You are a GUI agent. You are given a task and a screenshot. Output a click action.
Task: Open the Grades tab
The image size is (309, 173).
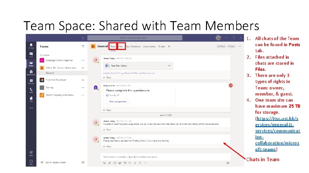click(161, 46)
